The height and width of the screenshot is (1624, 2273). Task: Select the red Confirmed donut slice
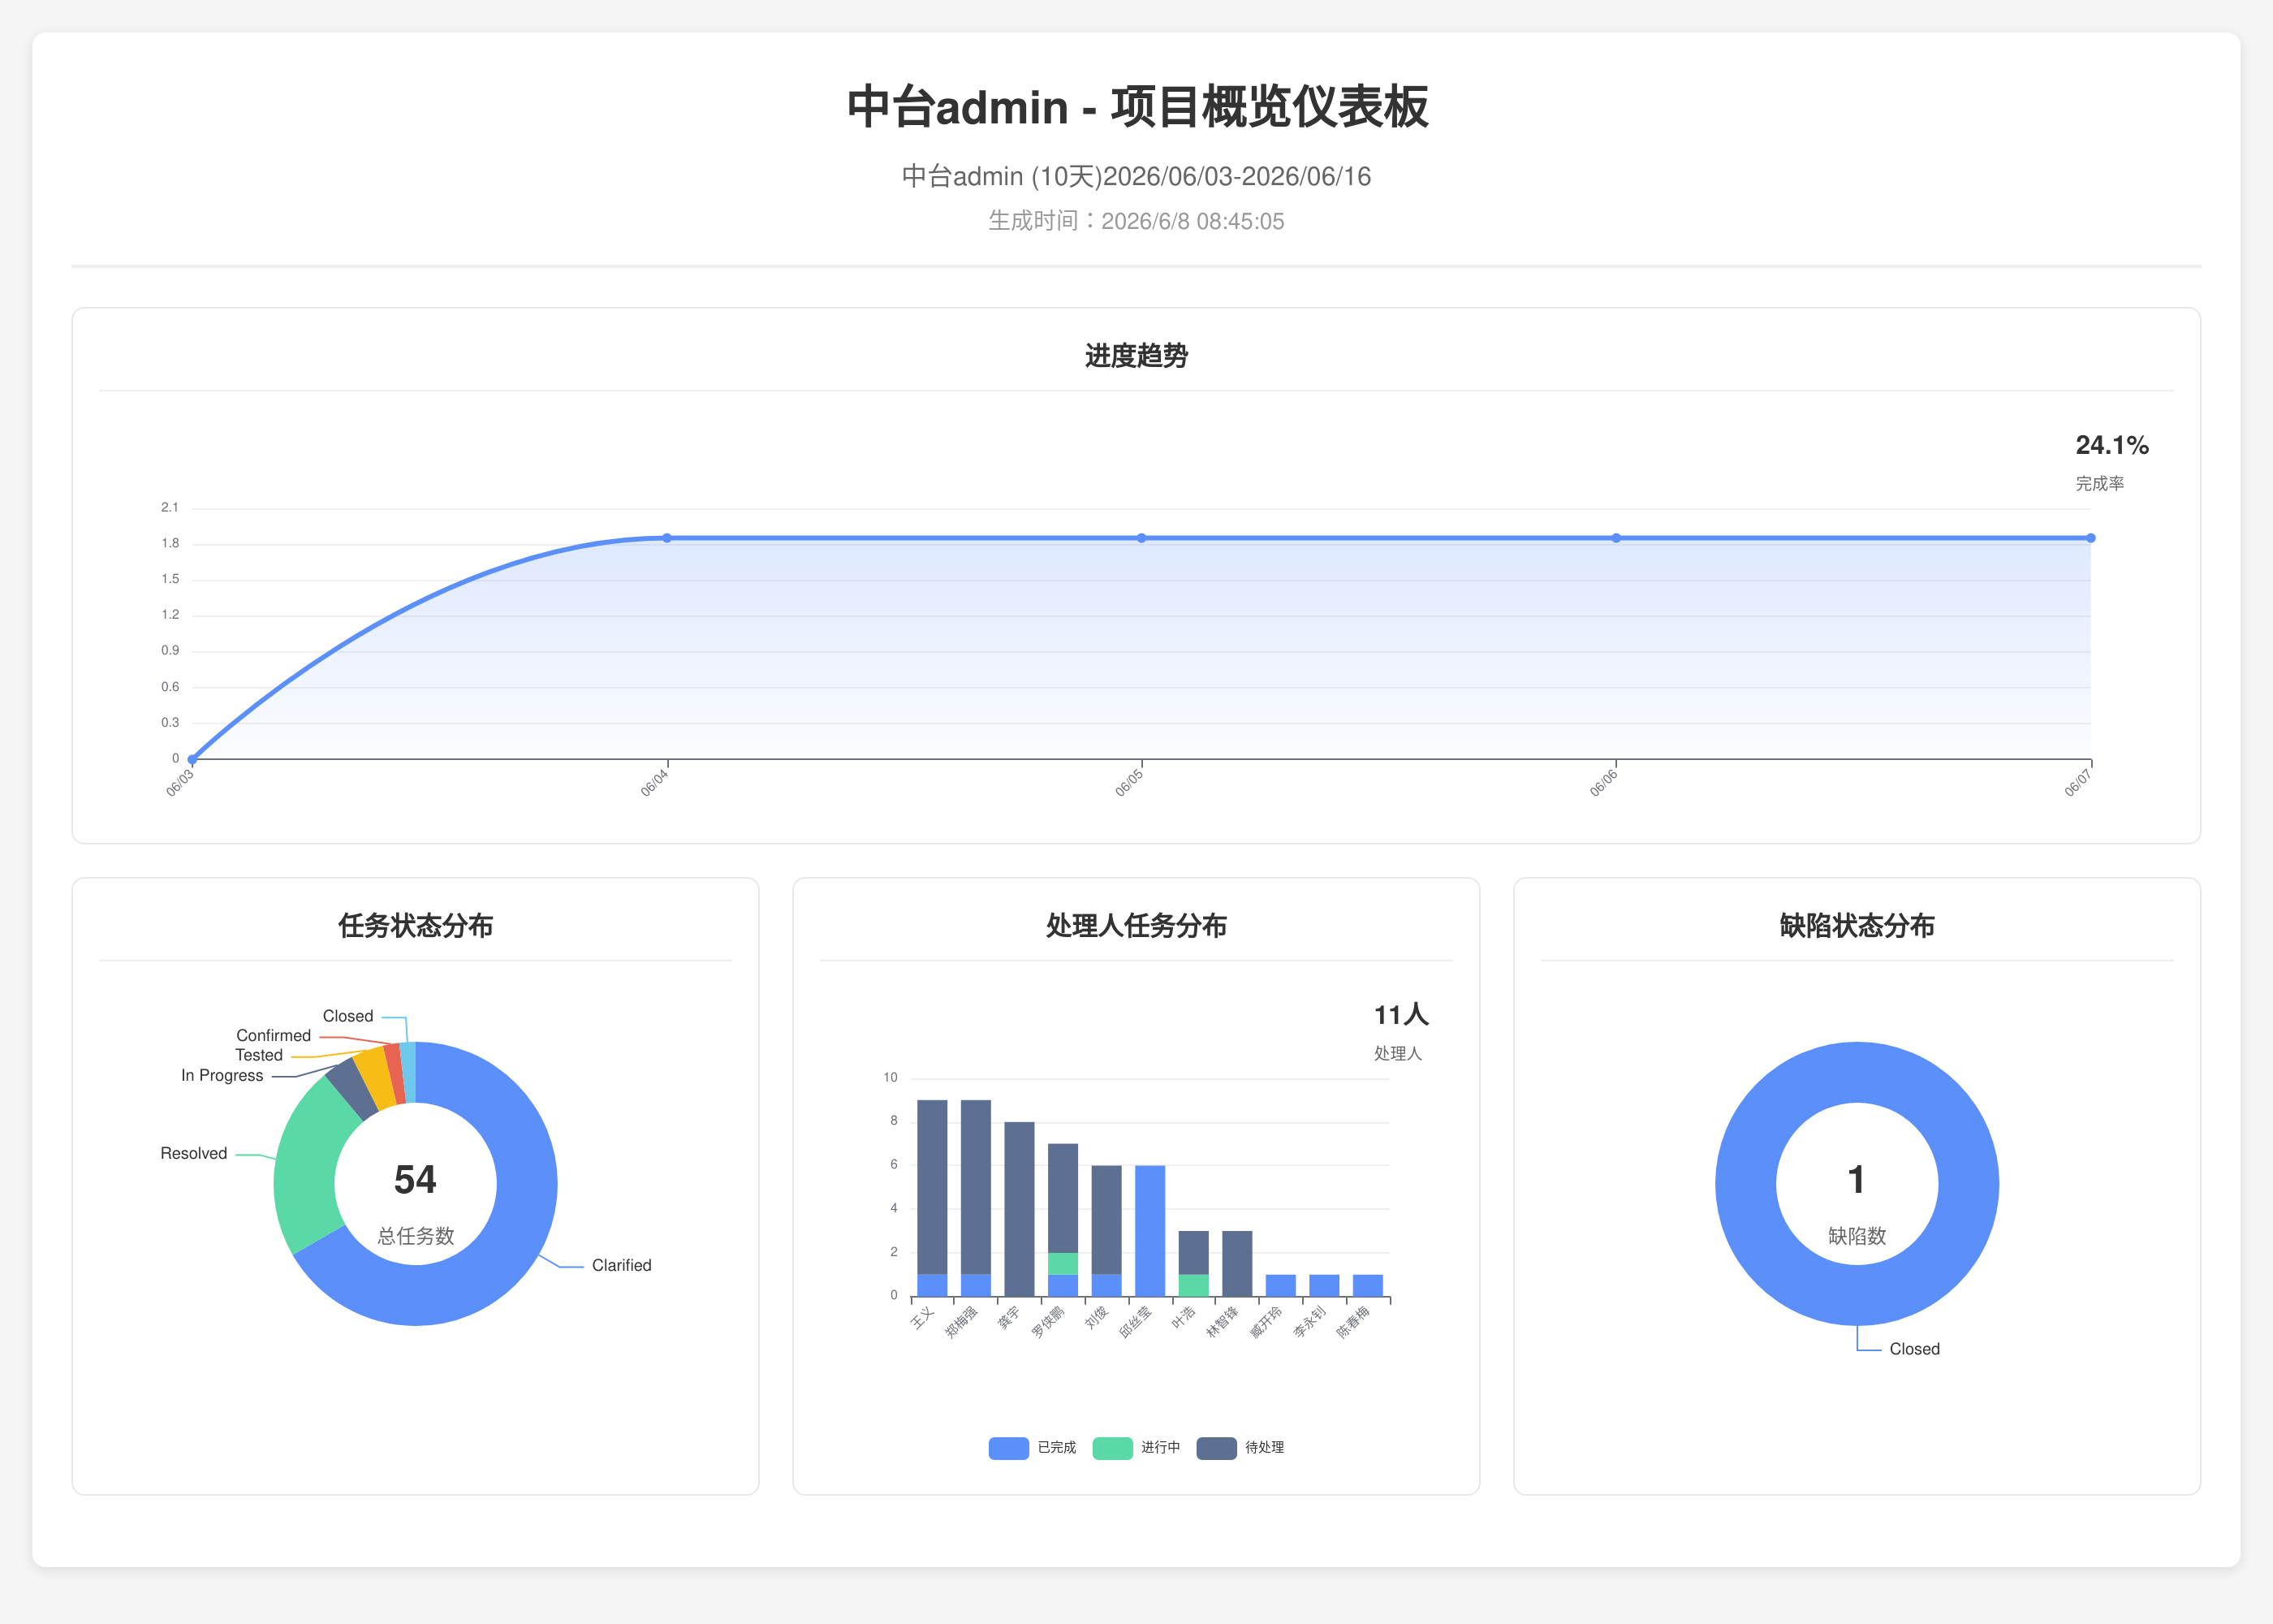pyautogui.click(x=396, y=1073)
